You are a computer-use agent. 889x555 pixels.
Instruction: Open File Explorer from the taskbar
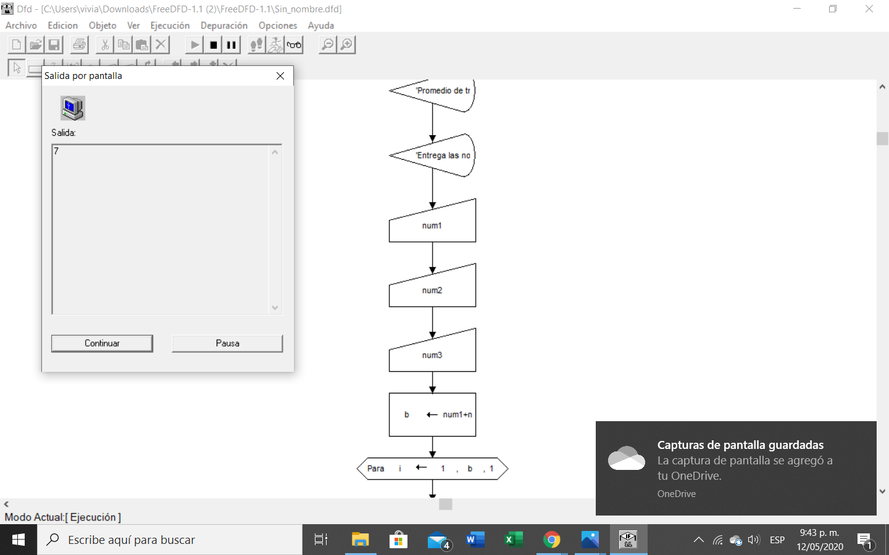[360, 540]
